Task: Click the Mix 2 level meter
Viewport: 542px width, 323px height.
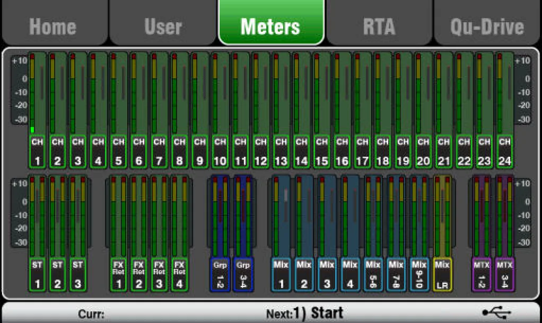Action: click(x=304, y=217)
